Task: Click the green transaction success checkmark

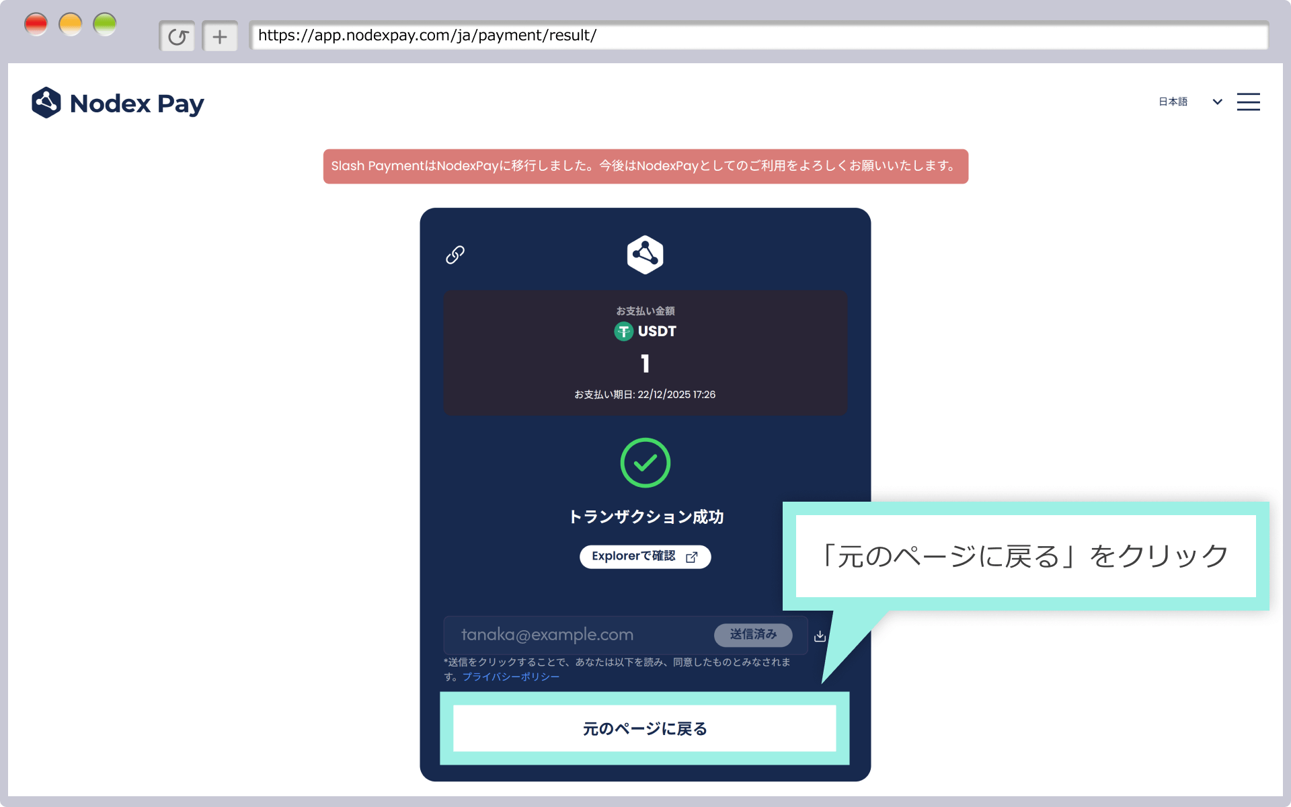Action: (x=645, y=463)
